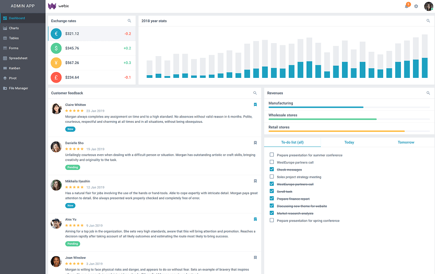Search in the Exchange rates panel
The width and height of the screenshot is (435, 274).
129,21
